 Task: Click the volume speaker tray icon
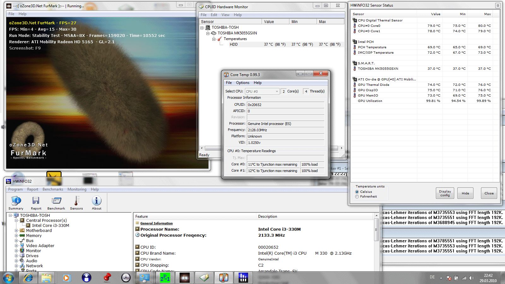pos(472,278)
